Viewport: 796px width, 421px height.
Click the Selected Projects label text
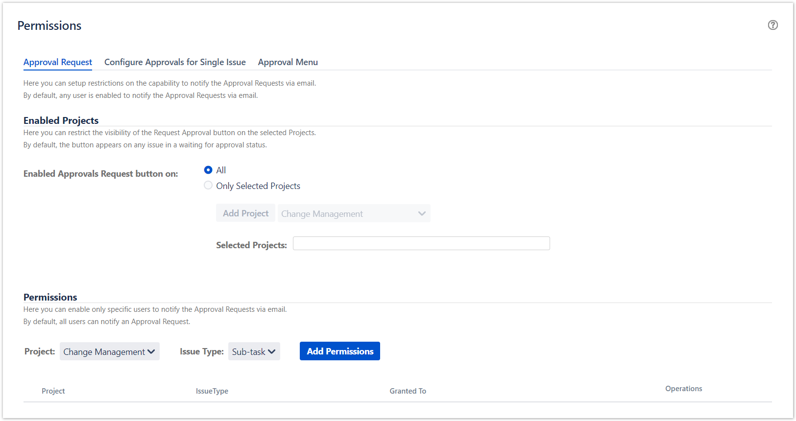coord(251,245)
